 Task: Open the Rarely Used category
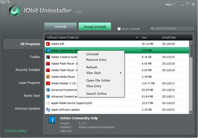[32, 96]
